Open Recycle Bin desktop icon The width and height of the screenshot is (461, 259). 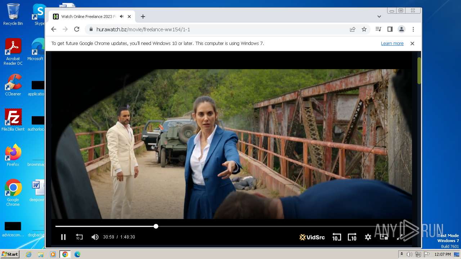(13, 14)
